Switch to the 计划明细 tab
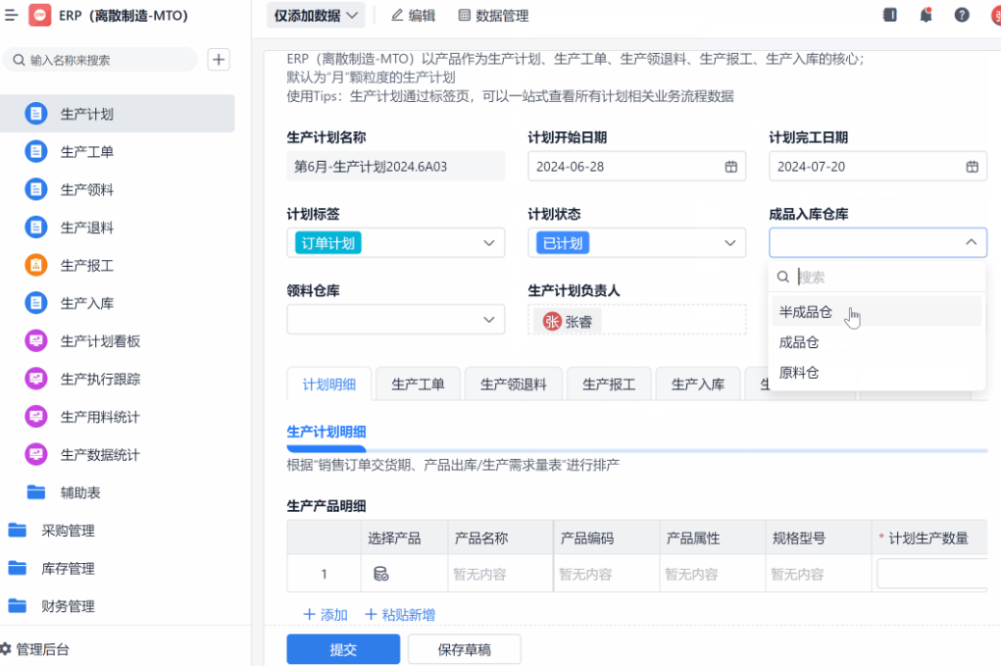1001x666 pixels. pos(328,384)
